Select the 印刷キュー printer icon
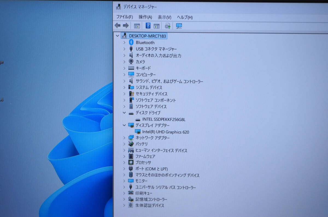The image size is (328, 217). pyautogui.click(x=131, y=193)
